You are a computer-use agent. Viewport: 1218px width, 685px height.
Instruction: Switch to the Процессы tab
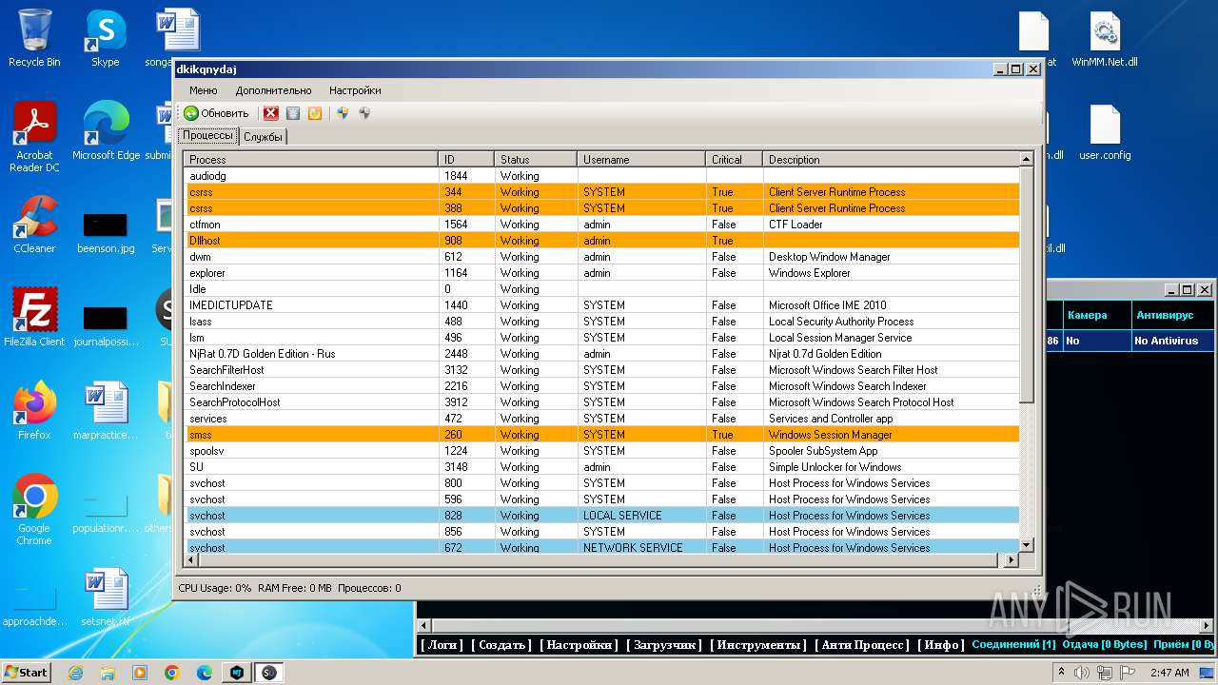(207, 136)
